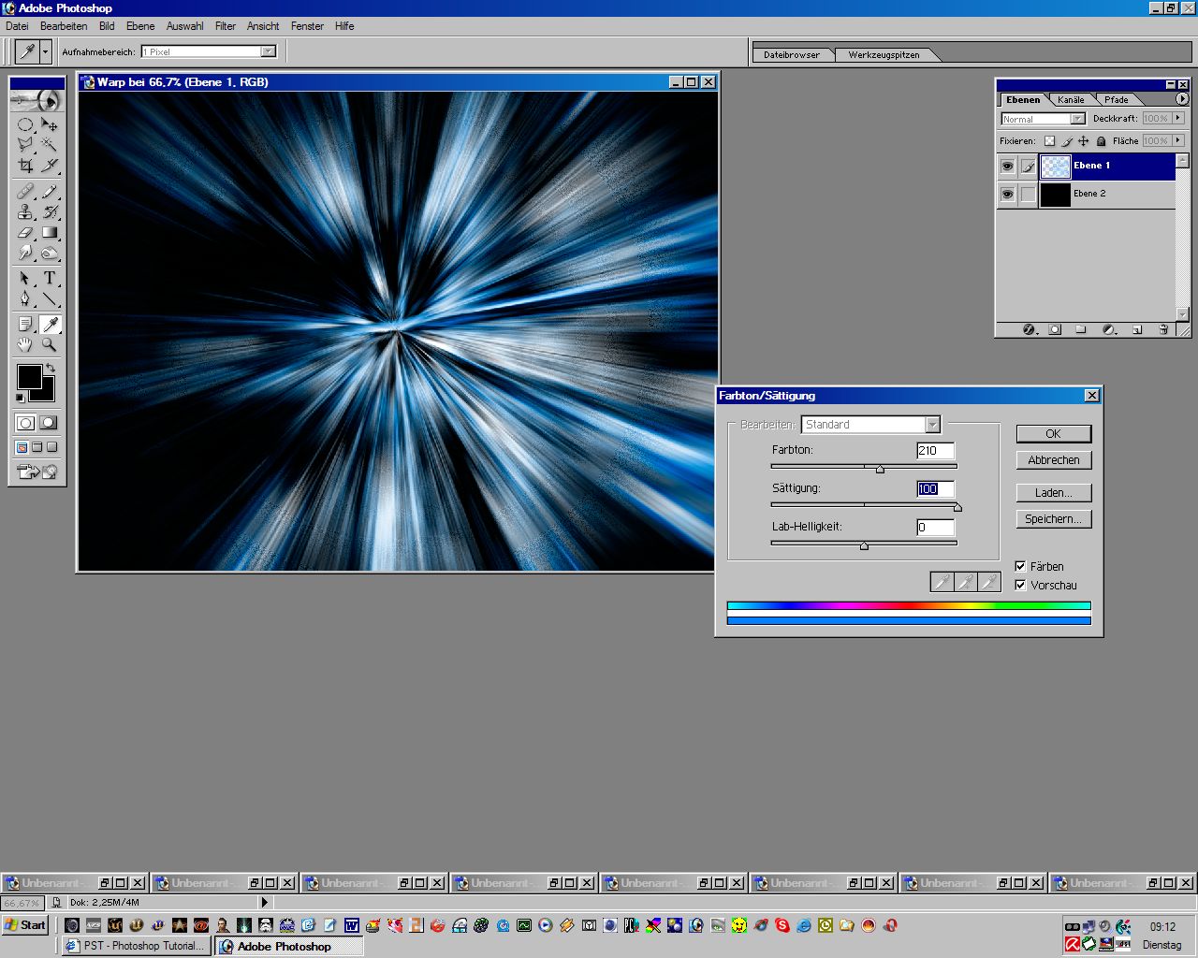Lock image pixels with brush icon
Screen dimensions: 1198x958
coord(1067,141)
